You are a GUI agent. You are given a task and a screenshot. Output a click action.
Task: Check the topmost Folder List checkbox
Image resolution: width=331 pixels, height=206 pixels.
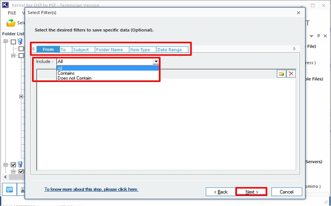tap(13, 42)
